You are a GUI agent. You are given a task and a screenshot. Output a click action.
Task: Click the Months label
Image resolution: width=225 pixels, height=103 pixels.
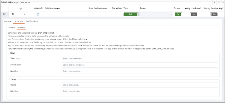coord(14,71)
